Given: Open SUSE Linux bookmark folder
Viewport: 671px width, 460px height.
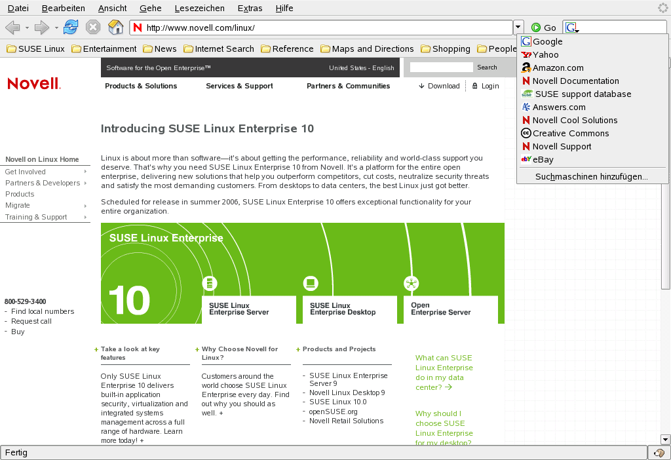Looking at the screenshot, I should tap(35, 48).
